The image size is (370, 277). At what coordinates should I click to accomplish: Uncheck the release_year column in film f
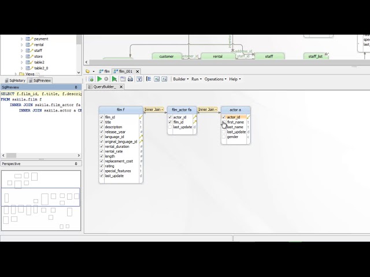[102, 132]
